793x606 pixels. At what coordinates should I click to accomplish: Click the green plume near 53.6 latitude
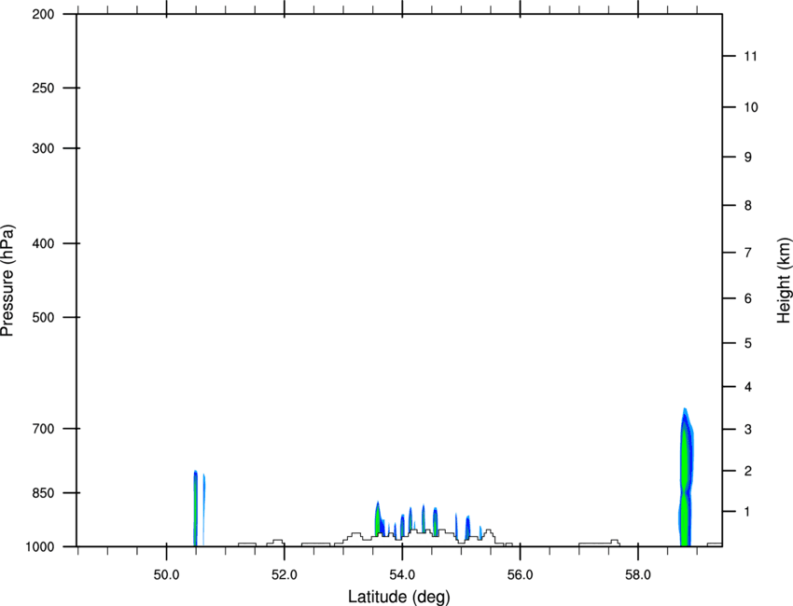tap(378, 519)
